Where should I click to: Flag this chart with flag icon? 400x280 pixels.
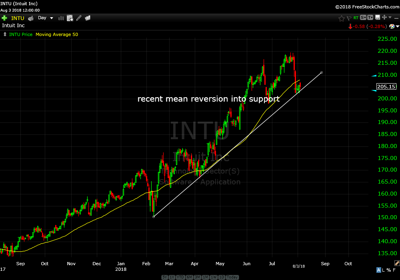click(349, 18)
